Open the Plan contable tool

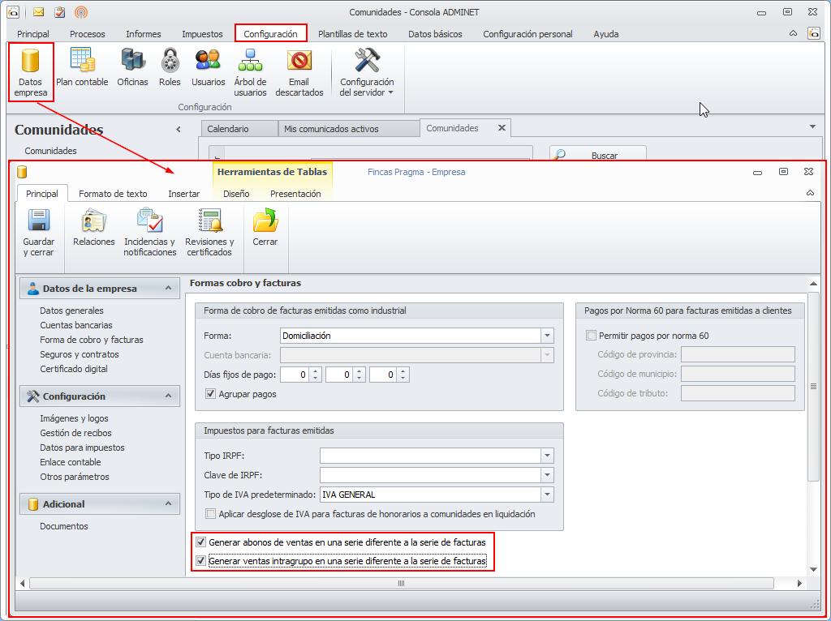pyautogui.click(x=82, y=68)
